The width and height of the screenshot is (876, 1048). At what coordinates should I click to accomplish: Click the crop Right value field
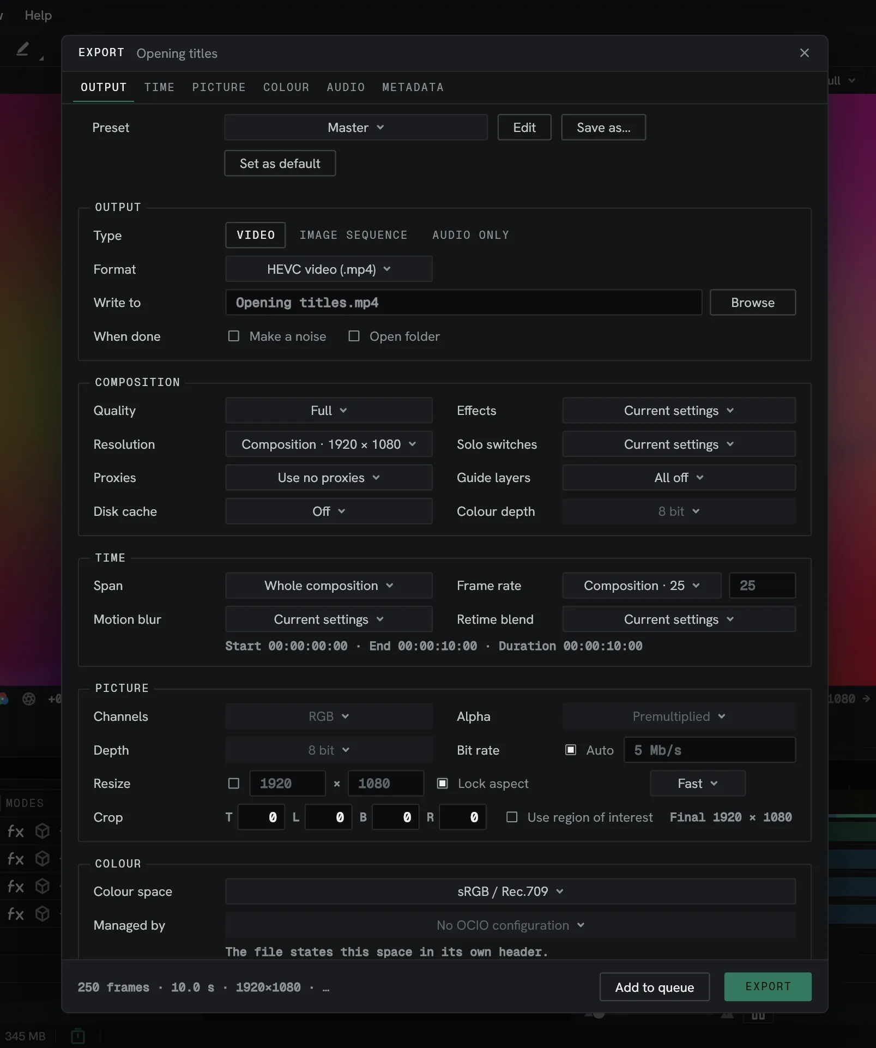tap(463, 817)
